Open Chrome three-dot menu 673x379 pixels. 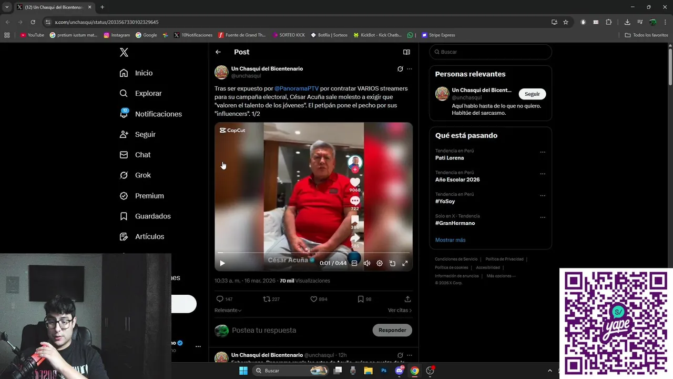(666, 22)
